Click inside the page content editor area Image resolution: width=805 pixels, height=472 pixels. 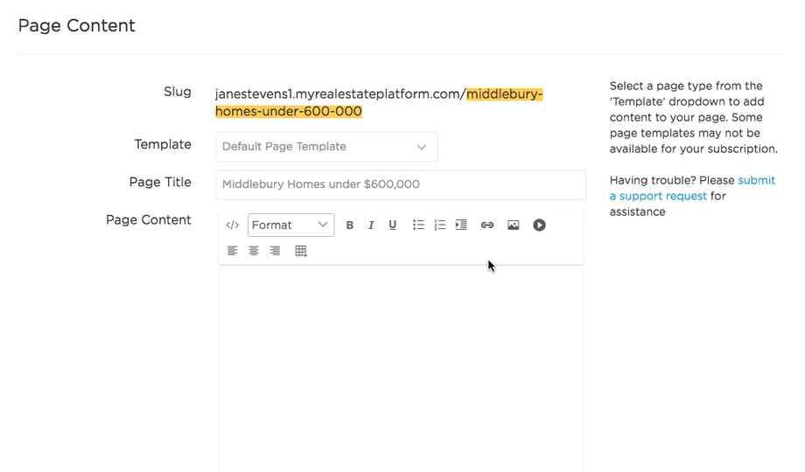[x=401, y=370]
